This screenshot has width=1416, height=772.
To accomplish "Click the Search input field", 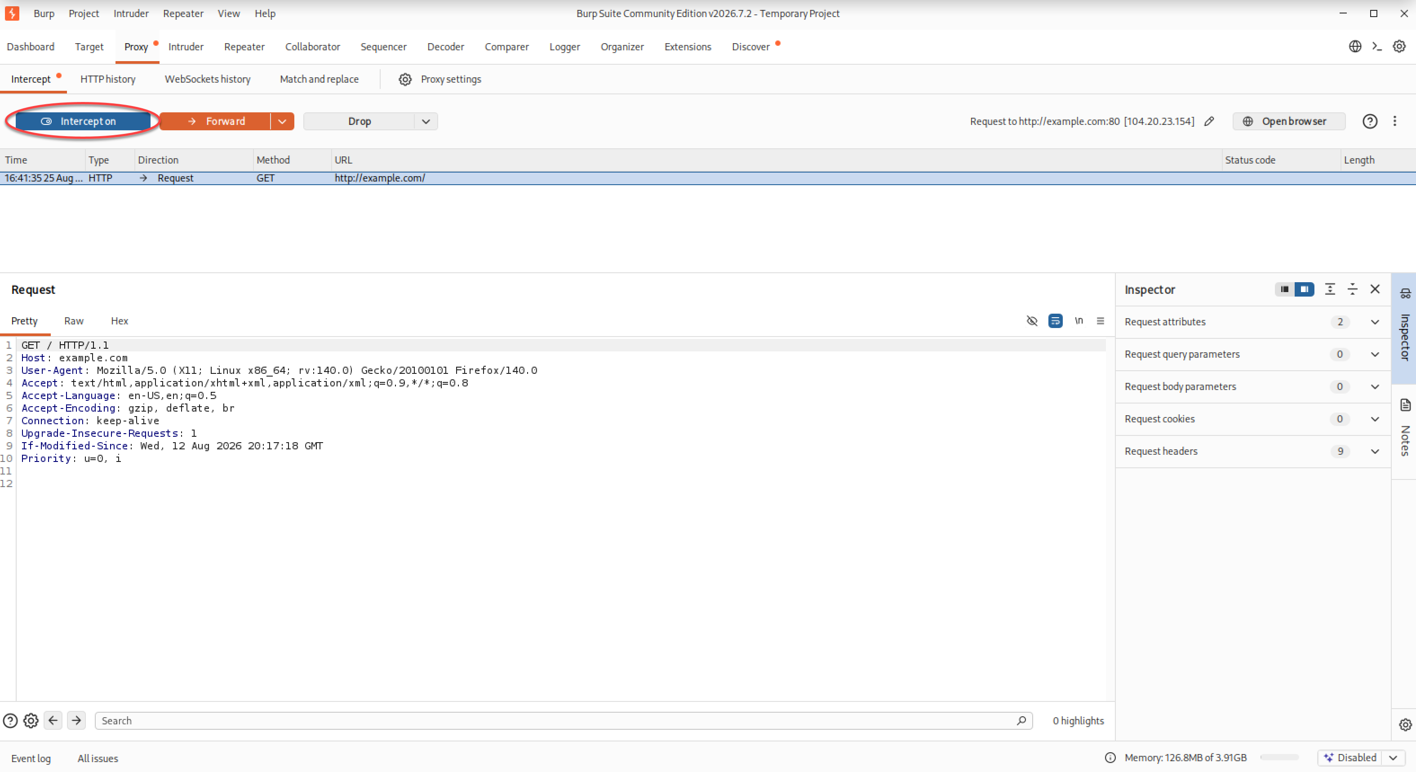I will click(564, 721).
